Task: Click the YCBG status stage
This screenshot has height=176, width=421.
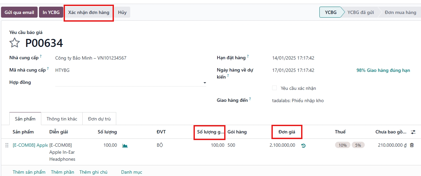Action: 330,12
